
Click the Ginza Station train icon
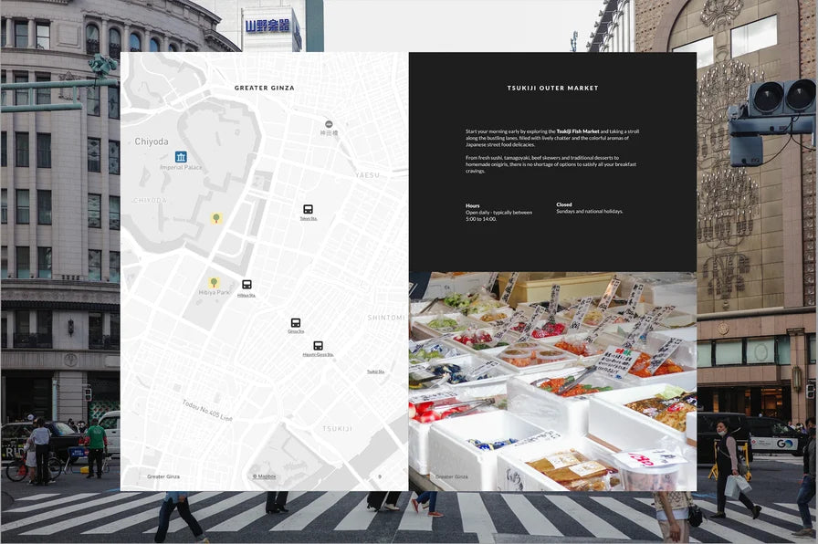pyautogui.click(x=296, y=323)
